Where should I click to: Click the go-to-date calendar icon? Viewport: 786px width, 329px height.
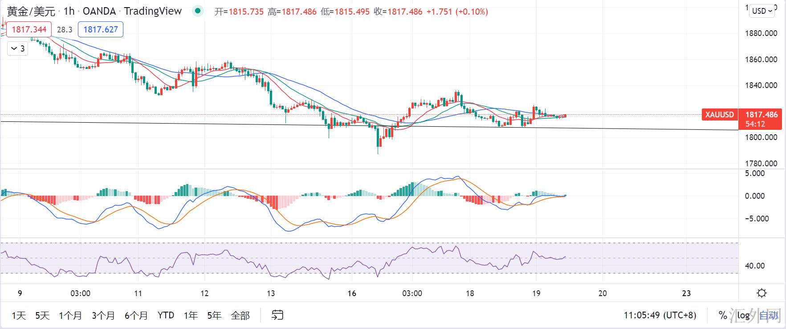click(277, 315)
